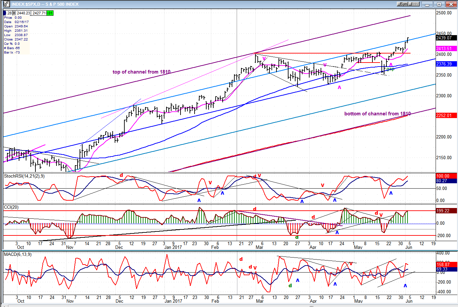This screenshot has width=458, height=307.
Task: Click the magenta 2413.51 moving average tag
Action: (446, 49)
